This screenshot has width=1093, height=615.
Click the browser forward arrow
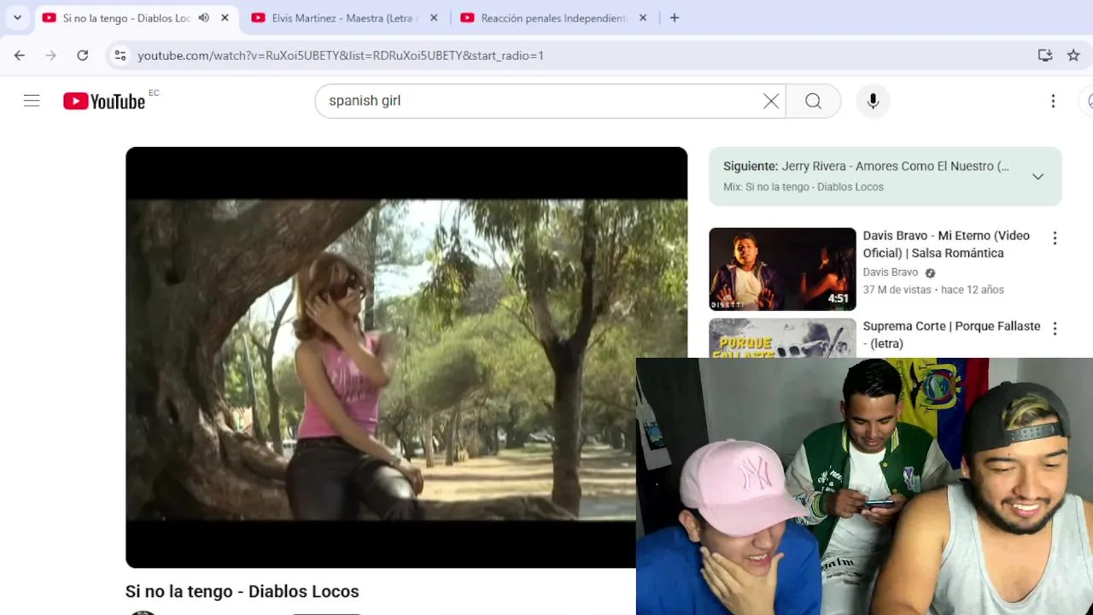[51, 56]
